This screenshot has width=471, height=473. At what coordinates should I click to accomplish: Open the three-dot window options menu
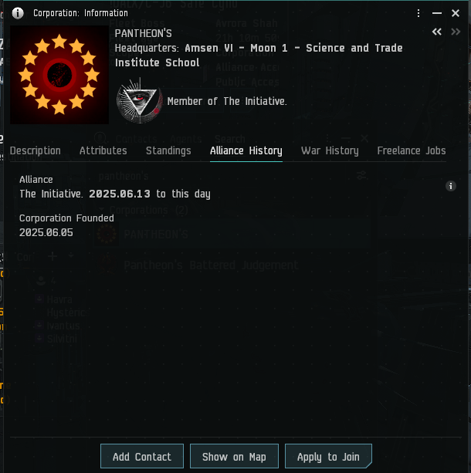click(x=418, y=13)
